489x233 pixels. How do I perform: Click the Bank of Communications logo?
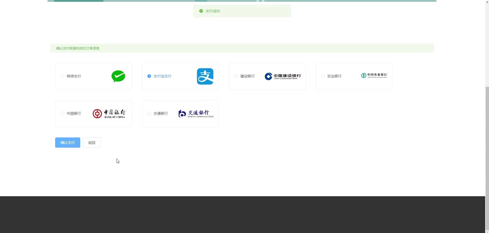[x=196, y=114]
